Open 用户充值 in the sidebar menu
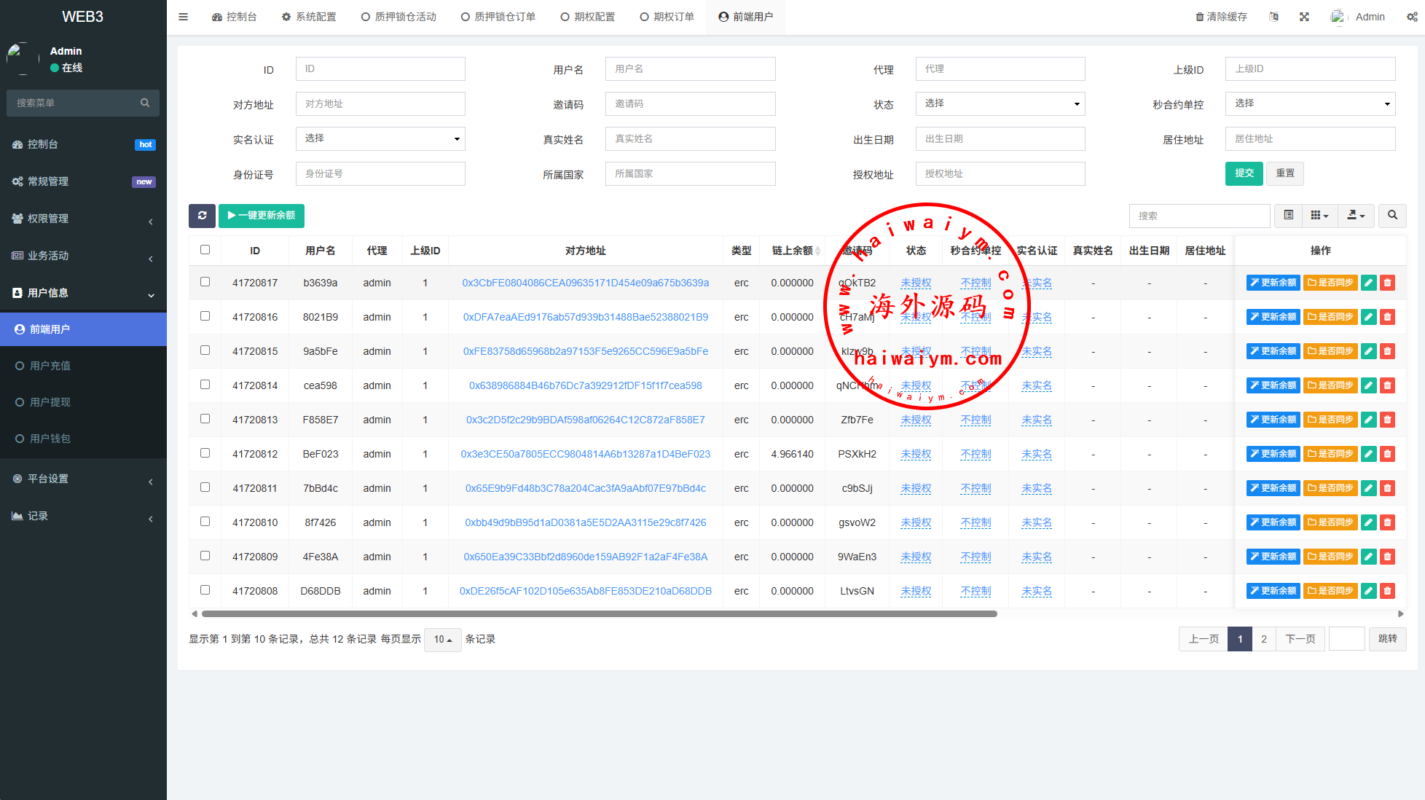Screen dimensions: 1425x800 click(x=50, y=366)
